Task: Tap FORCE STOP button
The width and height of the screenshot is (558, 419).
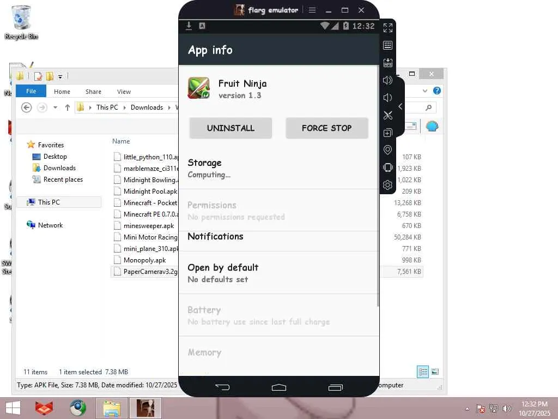Action: tap(327, 128)
